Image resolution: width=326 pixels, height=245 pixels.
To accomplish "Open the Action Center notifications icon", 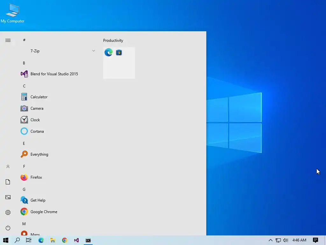I will 315,240.
